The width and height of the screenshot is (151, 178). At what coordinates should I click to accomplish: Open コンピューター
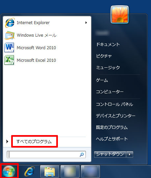pos(110,91)
